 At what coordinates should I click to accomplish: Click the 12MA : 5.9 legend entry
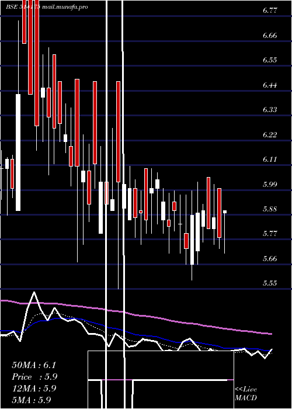pyautogui.click(x=34, y=389)
